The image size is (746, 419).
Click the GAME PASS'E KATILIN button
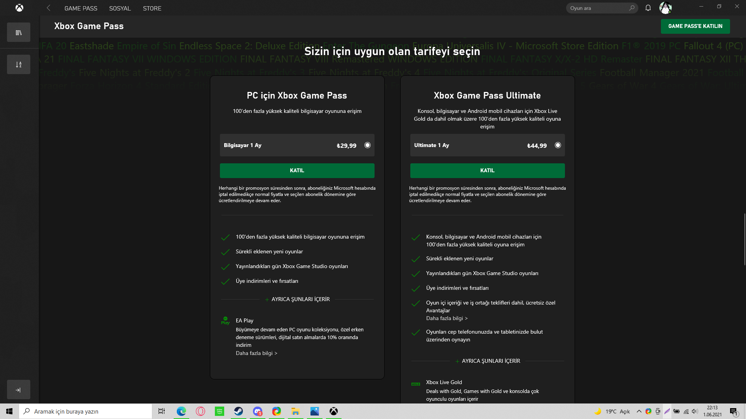coord(695,26)
